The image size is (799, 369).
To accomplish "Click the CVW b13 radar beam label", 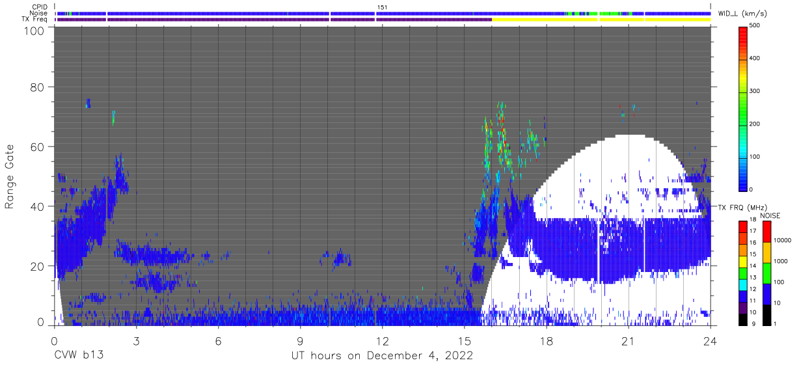I will click(78, 355).
